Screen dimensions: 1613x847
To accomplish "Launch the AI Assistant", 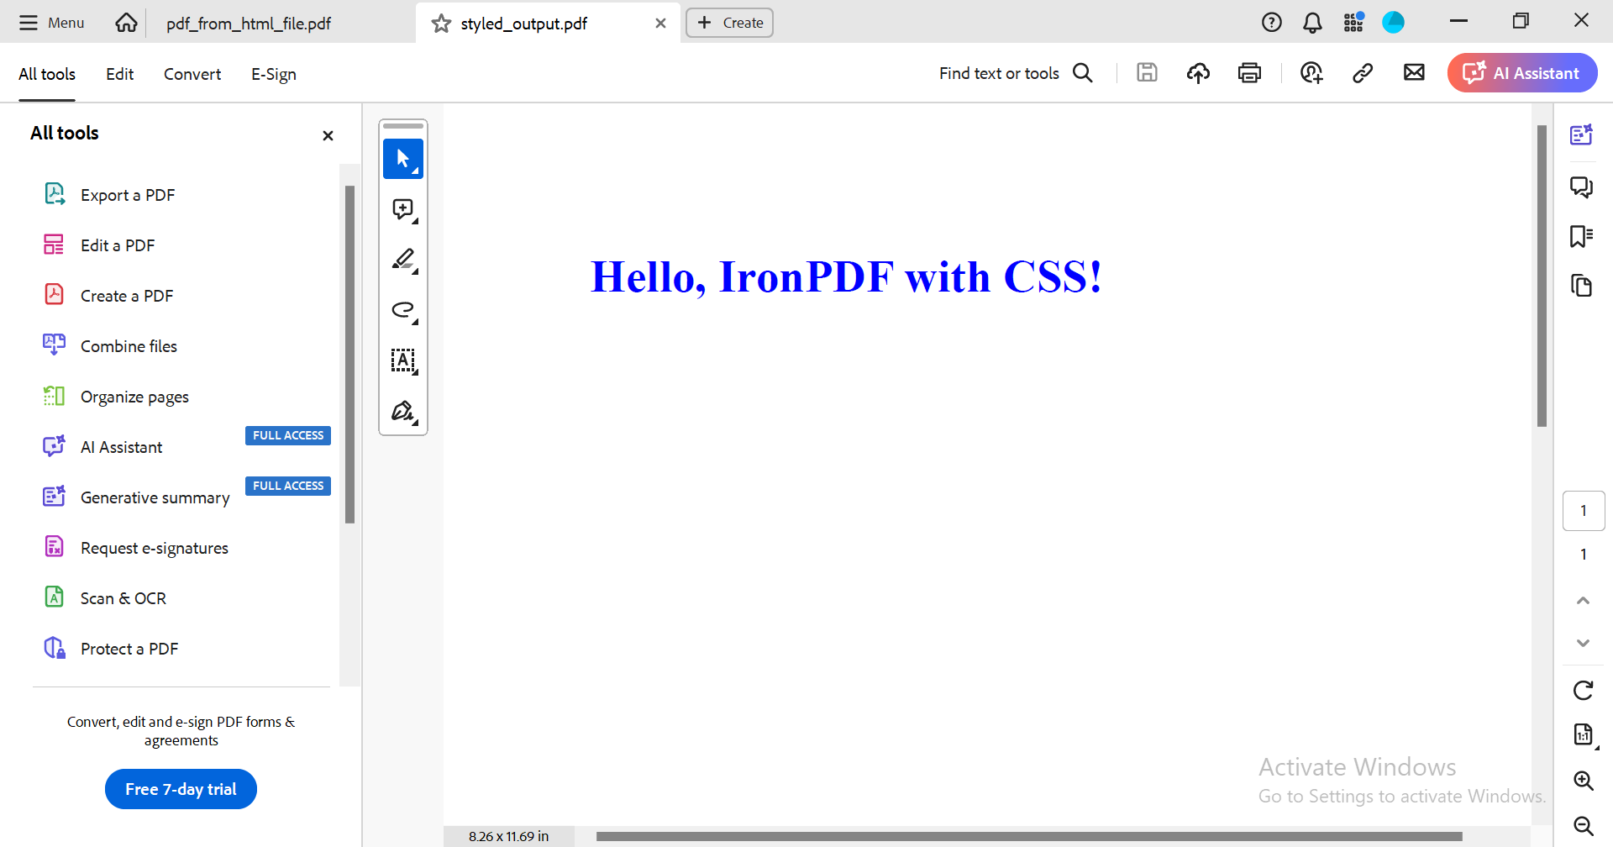I will pyautogui.click(x=1521, y=73).
